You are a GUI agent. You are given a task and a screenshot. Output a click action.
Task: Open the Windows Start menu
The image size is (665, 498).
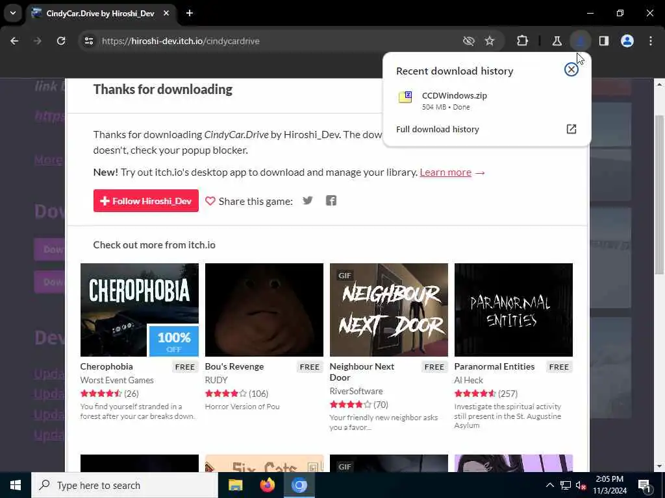16,485
